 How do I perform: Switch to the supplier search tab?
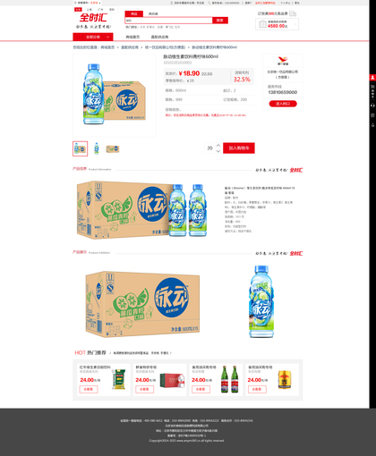pos(153,13)
